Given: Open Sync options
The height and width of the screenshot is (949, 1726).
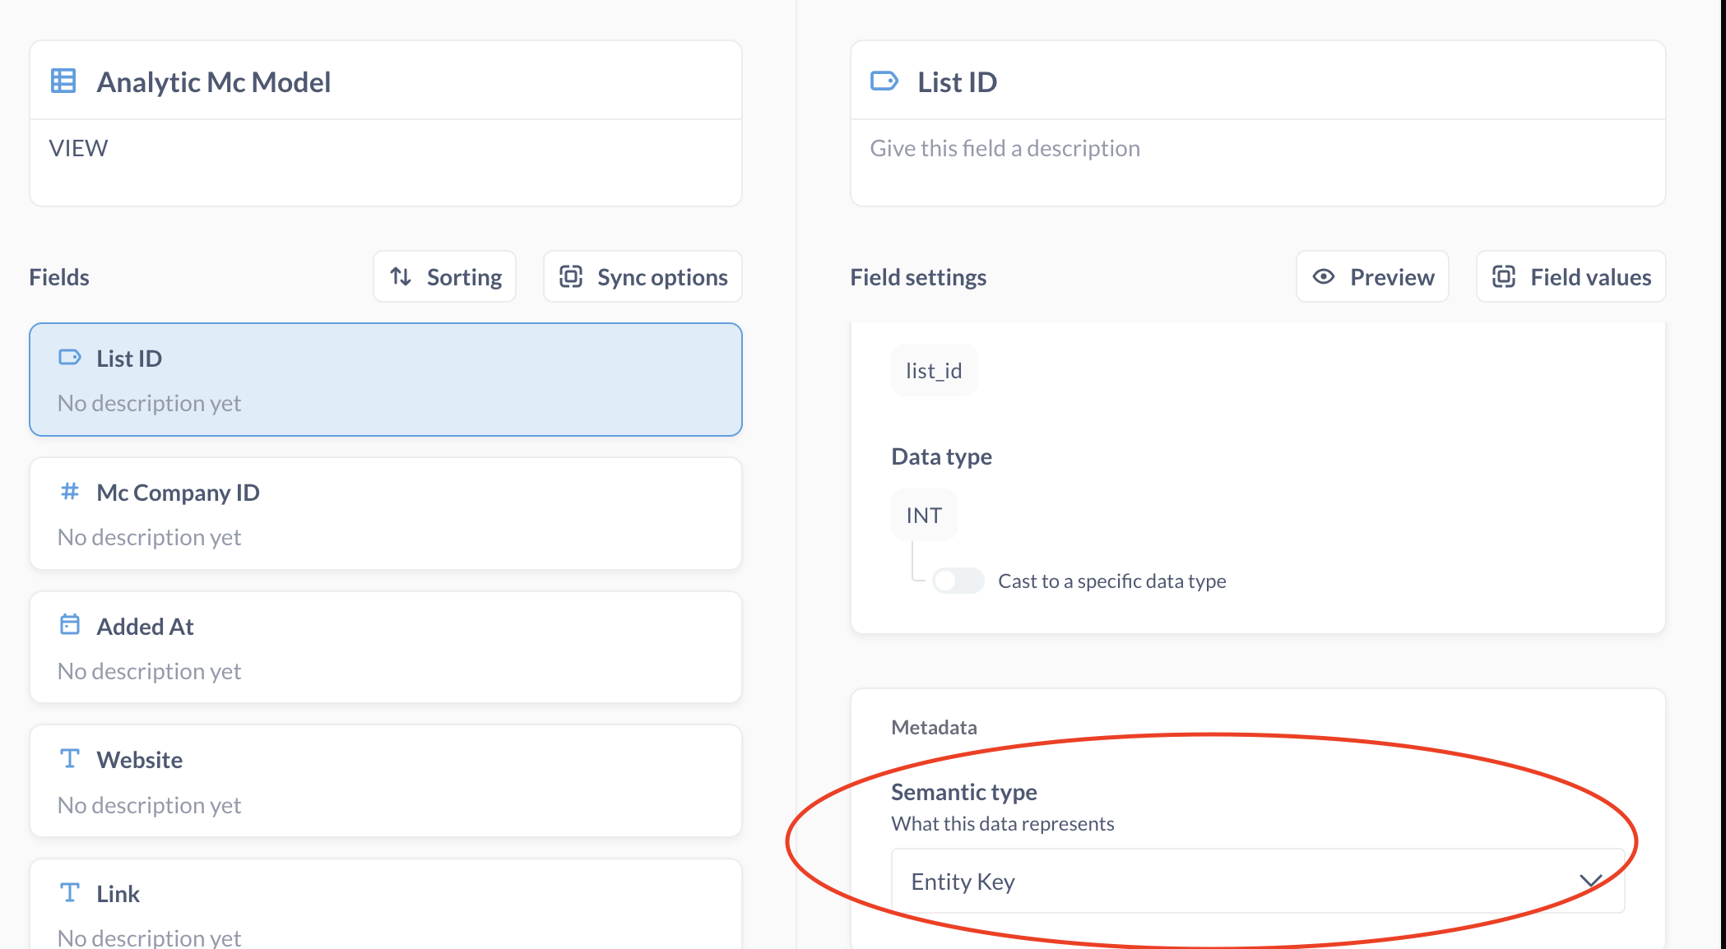Looking at the screenshot, I should tap(643, 277).
